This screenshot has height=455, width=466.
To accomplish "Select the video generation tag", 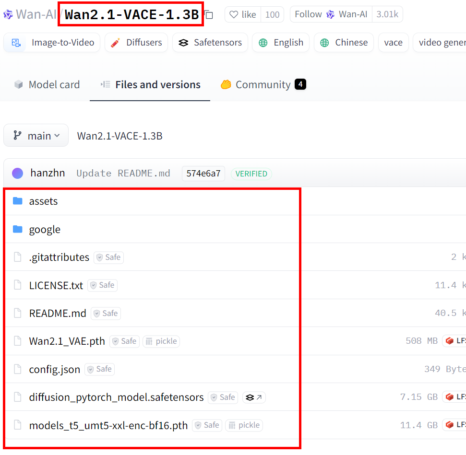I will [440, 43].
